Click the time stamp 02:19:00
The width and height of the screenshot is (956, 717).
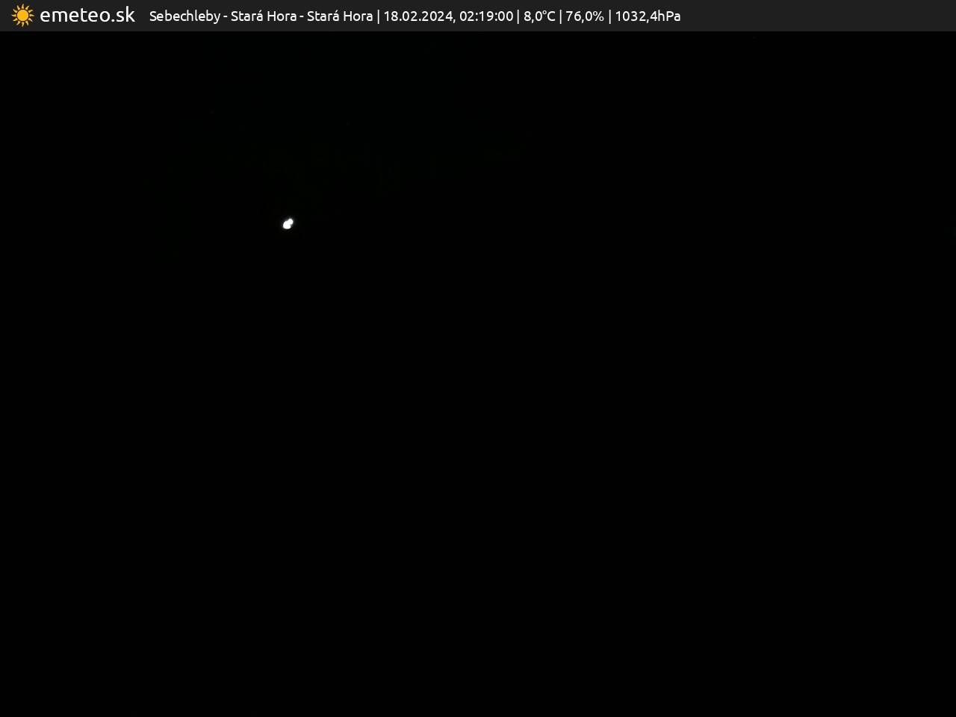486,16
